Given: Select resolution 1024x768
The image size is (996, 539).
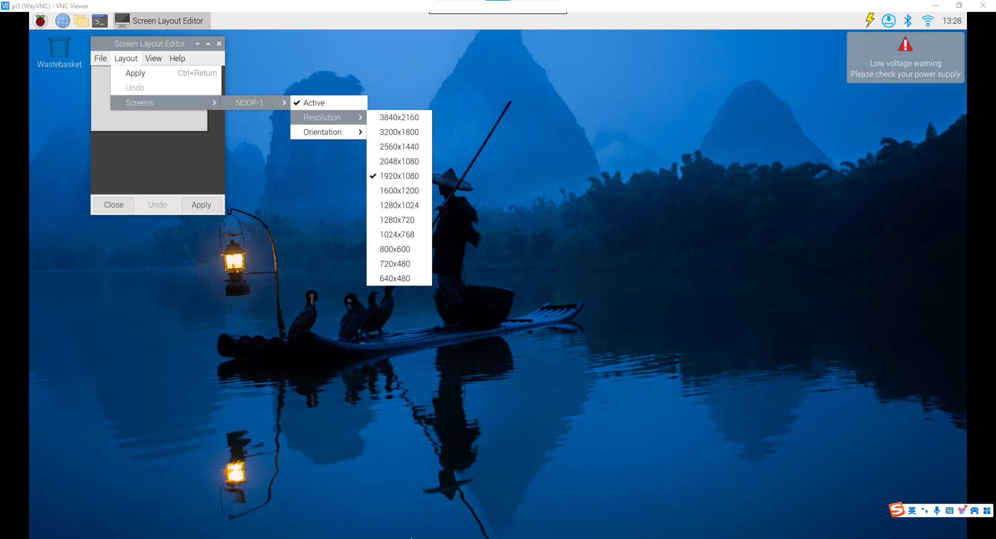Looking at the screenshot, I should click(x=399, y=235).
